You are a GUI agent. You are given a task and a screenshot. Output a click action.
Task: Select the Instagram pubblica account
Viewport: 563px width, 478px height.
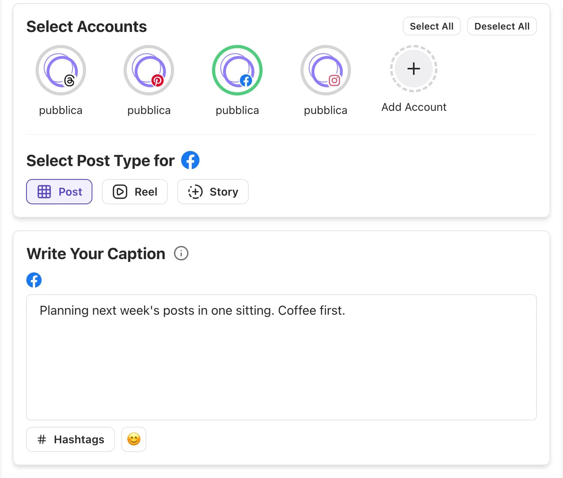[326, 70]
